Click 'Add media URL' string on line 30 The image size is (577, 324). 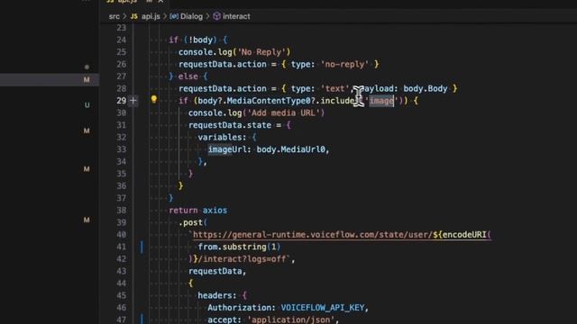pos(284,112)
